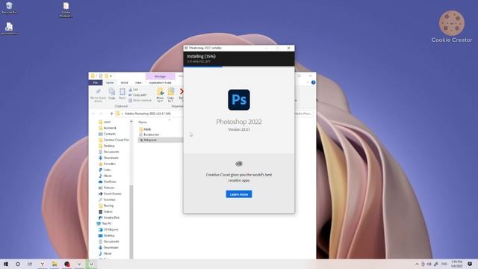Screen dimensions: 478x269
Task: Click Cut in the Explorer Clipboard group
Action: (133, 90)
